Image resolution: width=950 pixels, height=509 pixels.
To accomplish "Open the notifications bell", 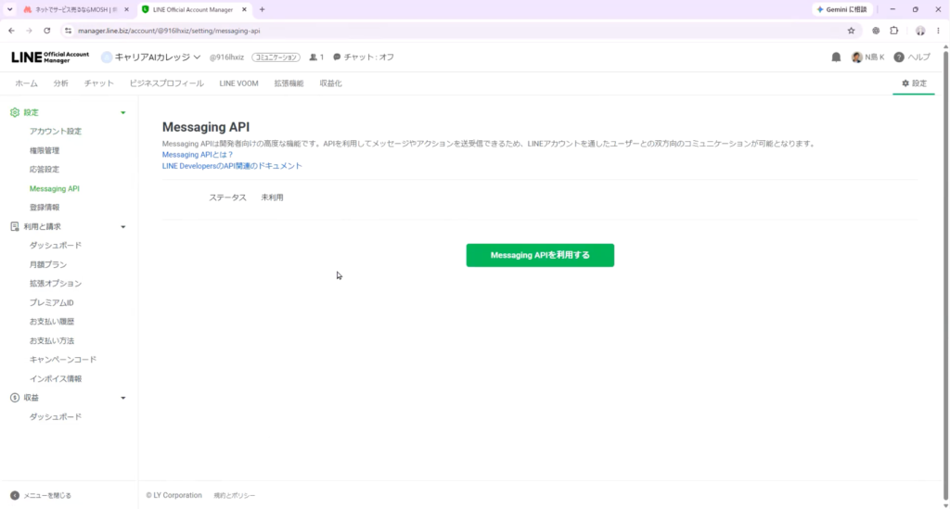I will 836,57.
